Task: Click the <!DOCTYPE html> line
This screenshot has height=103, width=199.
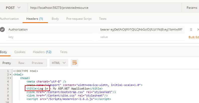Action: [x=26, y=71]
